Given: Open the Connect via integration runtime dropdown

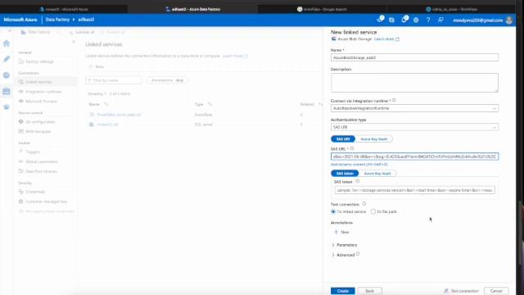Looking at the screenshot, I should (x=414, y=108).
